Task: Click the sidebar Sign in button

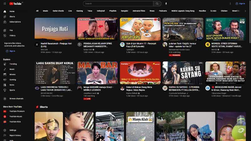Action: click(11, 51)
